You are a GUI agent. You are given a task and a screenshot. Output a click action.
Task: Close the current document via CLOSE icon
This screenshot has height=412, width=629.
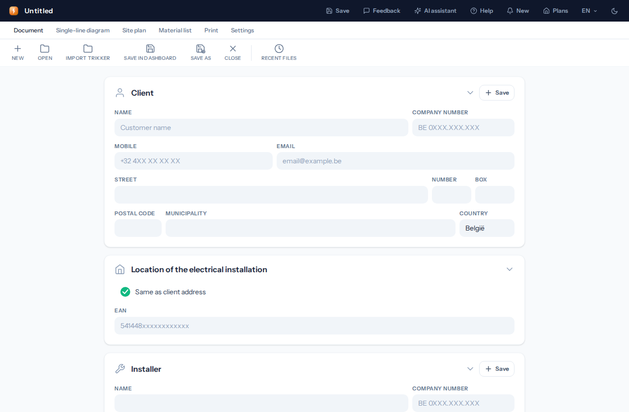pos(232,52)
